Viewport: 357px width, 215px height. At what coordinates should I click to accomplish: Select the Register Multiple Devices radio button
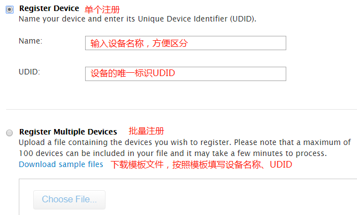click(x=9, y=133)
